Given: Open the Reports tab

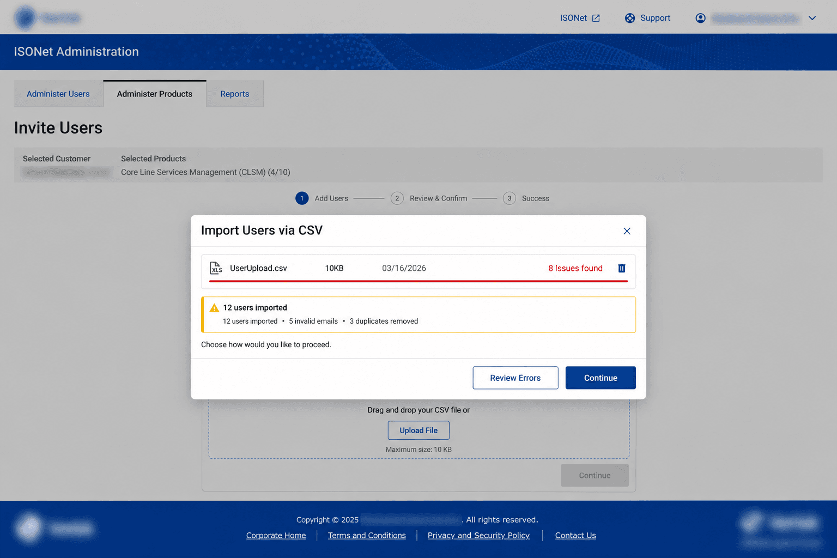Looking at the screenshot, I should pos(235,94).
